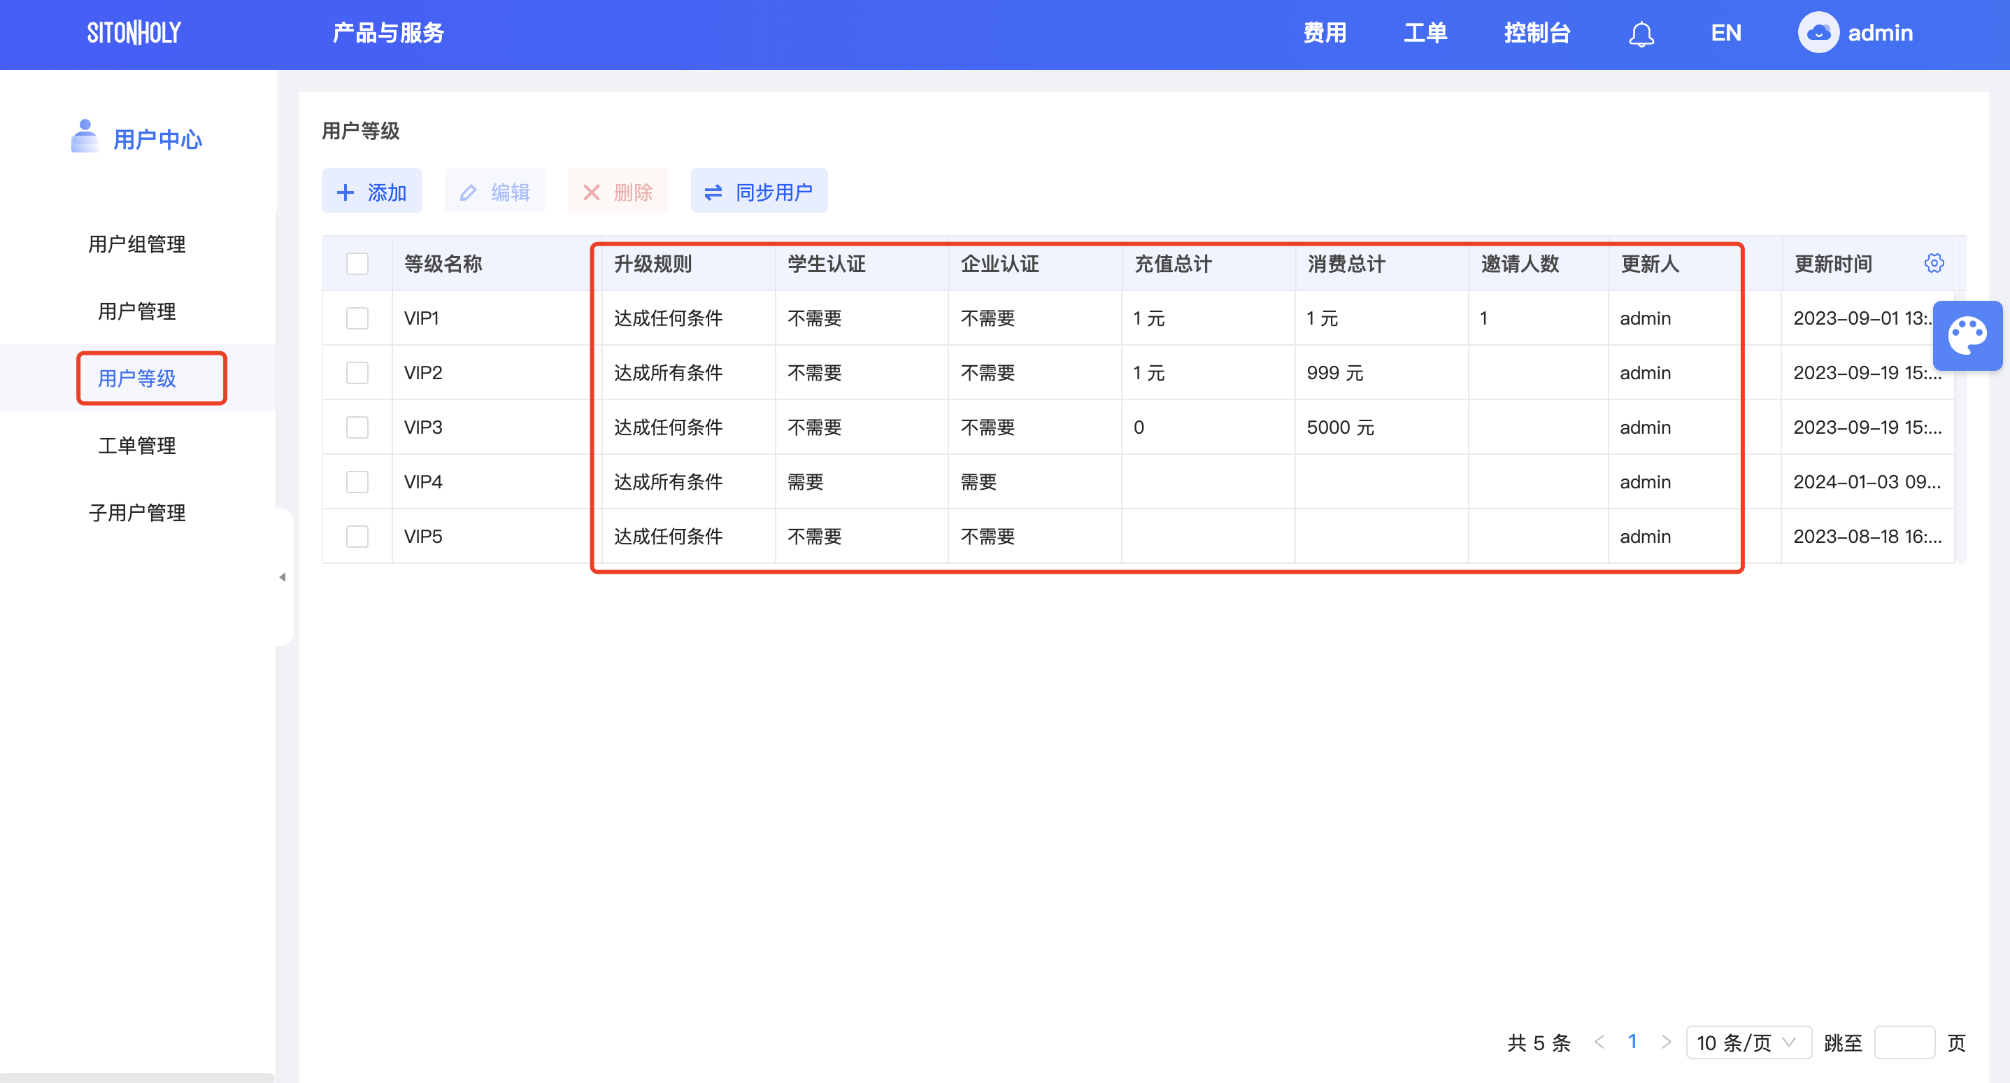Click the 同步用户 button
2010x1083 pixels.
(x=758, y=190)
